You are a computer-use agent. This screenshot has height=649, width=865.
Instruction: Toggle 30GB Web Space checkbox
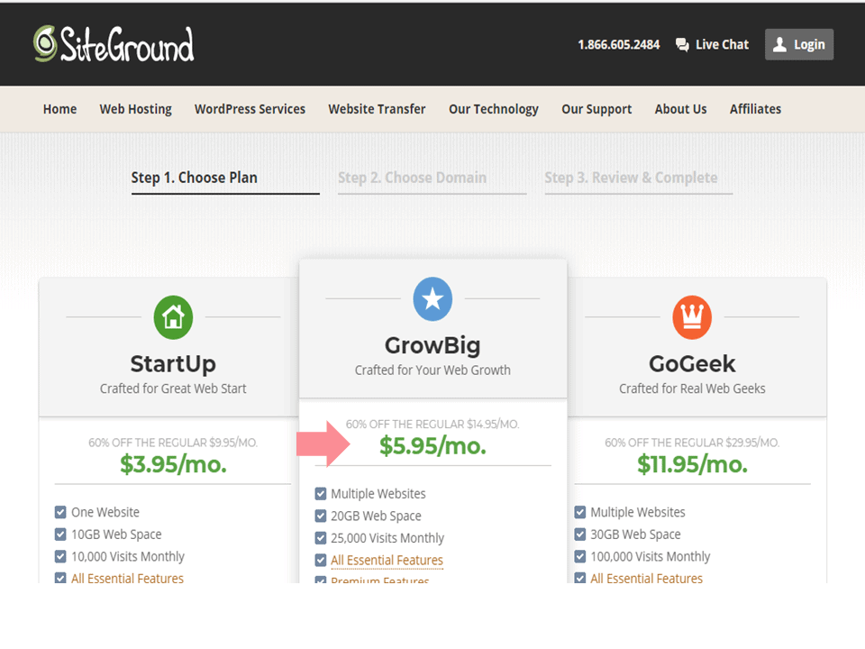pyautogui.click(x=579, y=535)
